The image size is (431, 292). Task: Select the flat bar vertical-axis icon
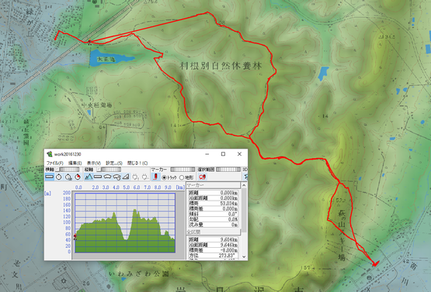point(98,177)
